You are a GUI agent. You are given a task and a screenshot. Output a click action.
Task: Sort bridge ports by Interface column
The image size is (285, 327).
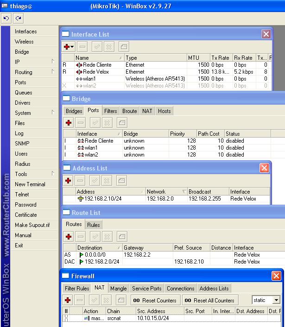coord(99,134)
